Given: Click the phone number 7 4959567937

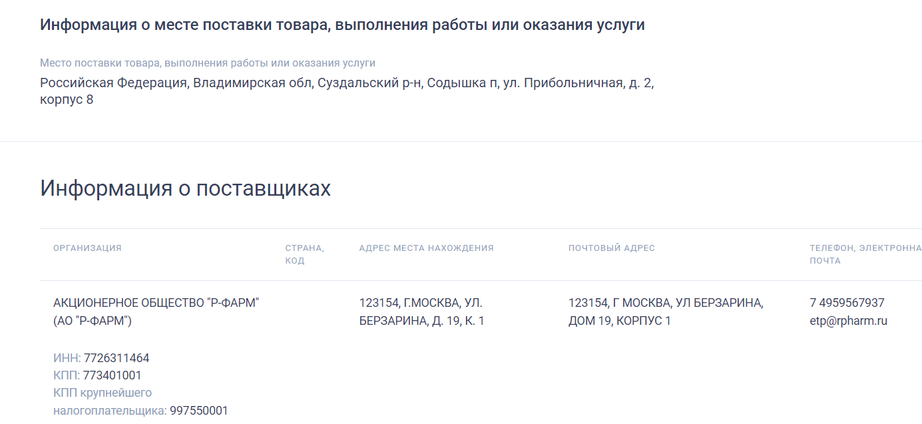Looking at the screenshot, I should [x=847, y=303].
